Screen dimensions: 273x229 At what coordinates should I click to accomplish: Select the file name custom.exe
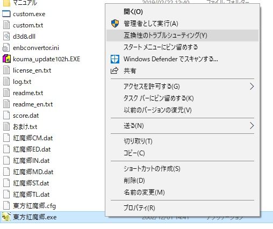click(x=29, y=14)
